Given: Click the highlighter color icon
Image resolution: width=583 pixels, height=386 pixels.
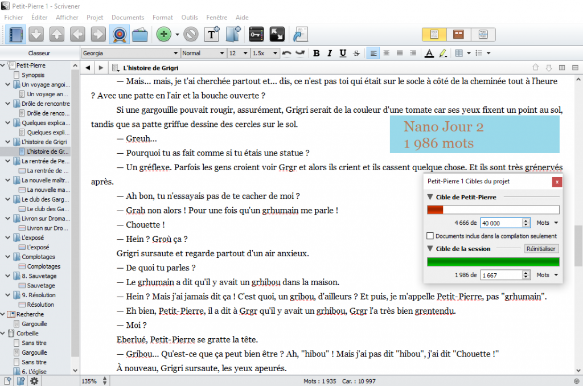Looking at the screenshot, I should tap(443, 53).
